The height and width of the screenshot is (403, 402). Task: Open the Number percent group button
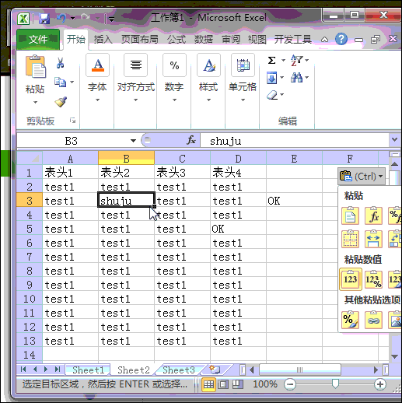174,65
